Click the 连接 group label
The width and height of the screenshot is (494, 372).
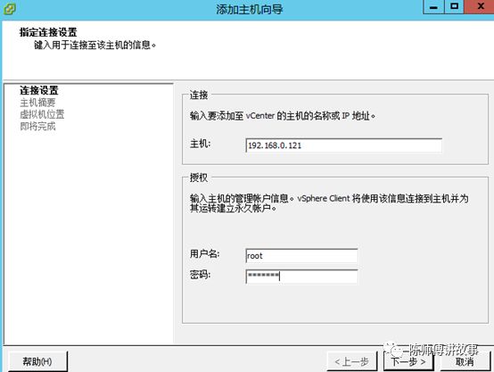coord(199,95)
